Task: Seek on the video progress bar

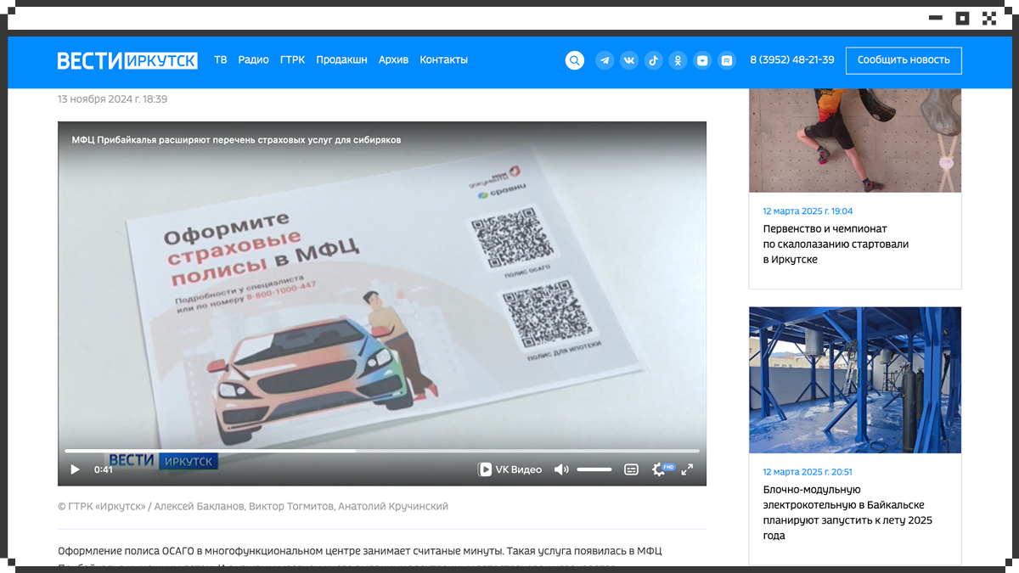Action: pos(382,451)
